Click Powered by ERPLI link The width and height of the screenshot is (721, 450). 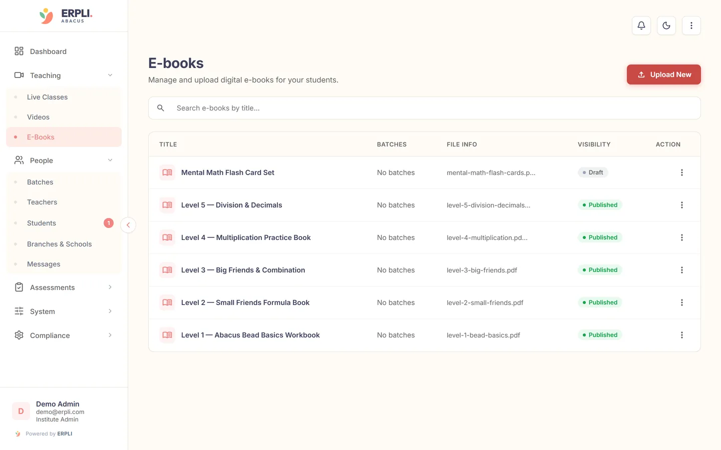pos(44,433)
